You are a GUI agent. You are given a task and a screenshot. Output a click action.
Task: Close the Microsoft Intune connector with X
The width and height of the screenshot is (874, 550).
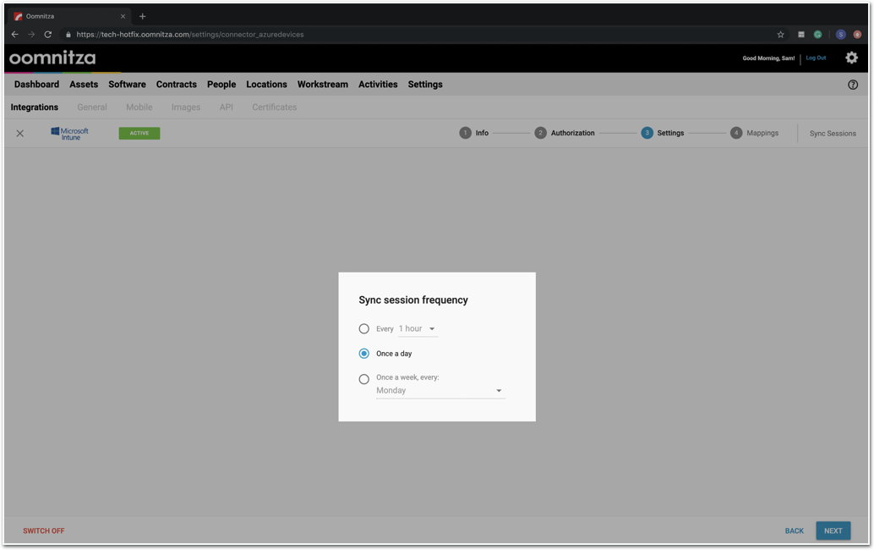click(20, 133)
